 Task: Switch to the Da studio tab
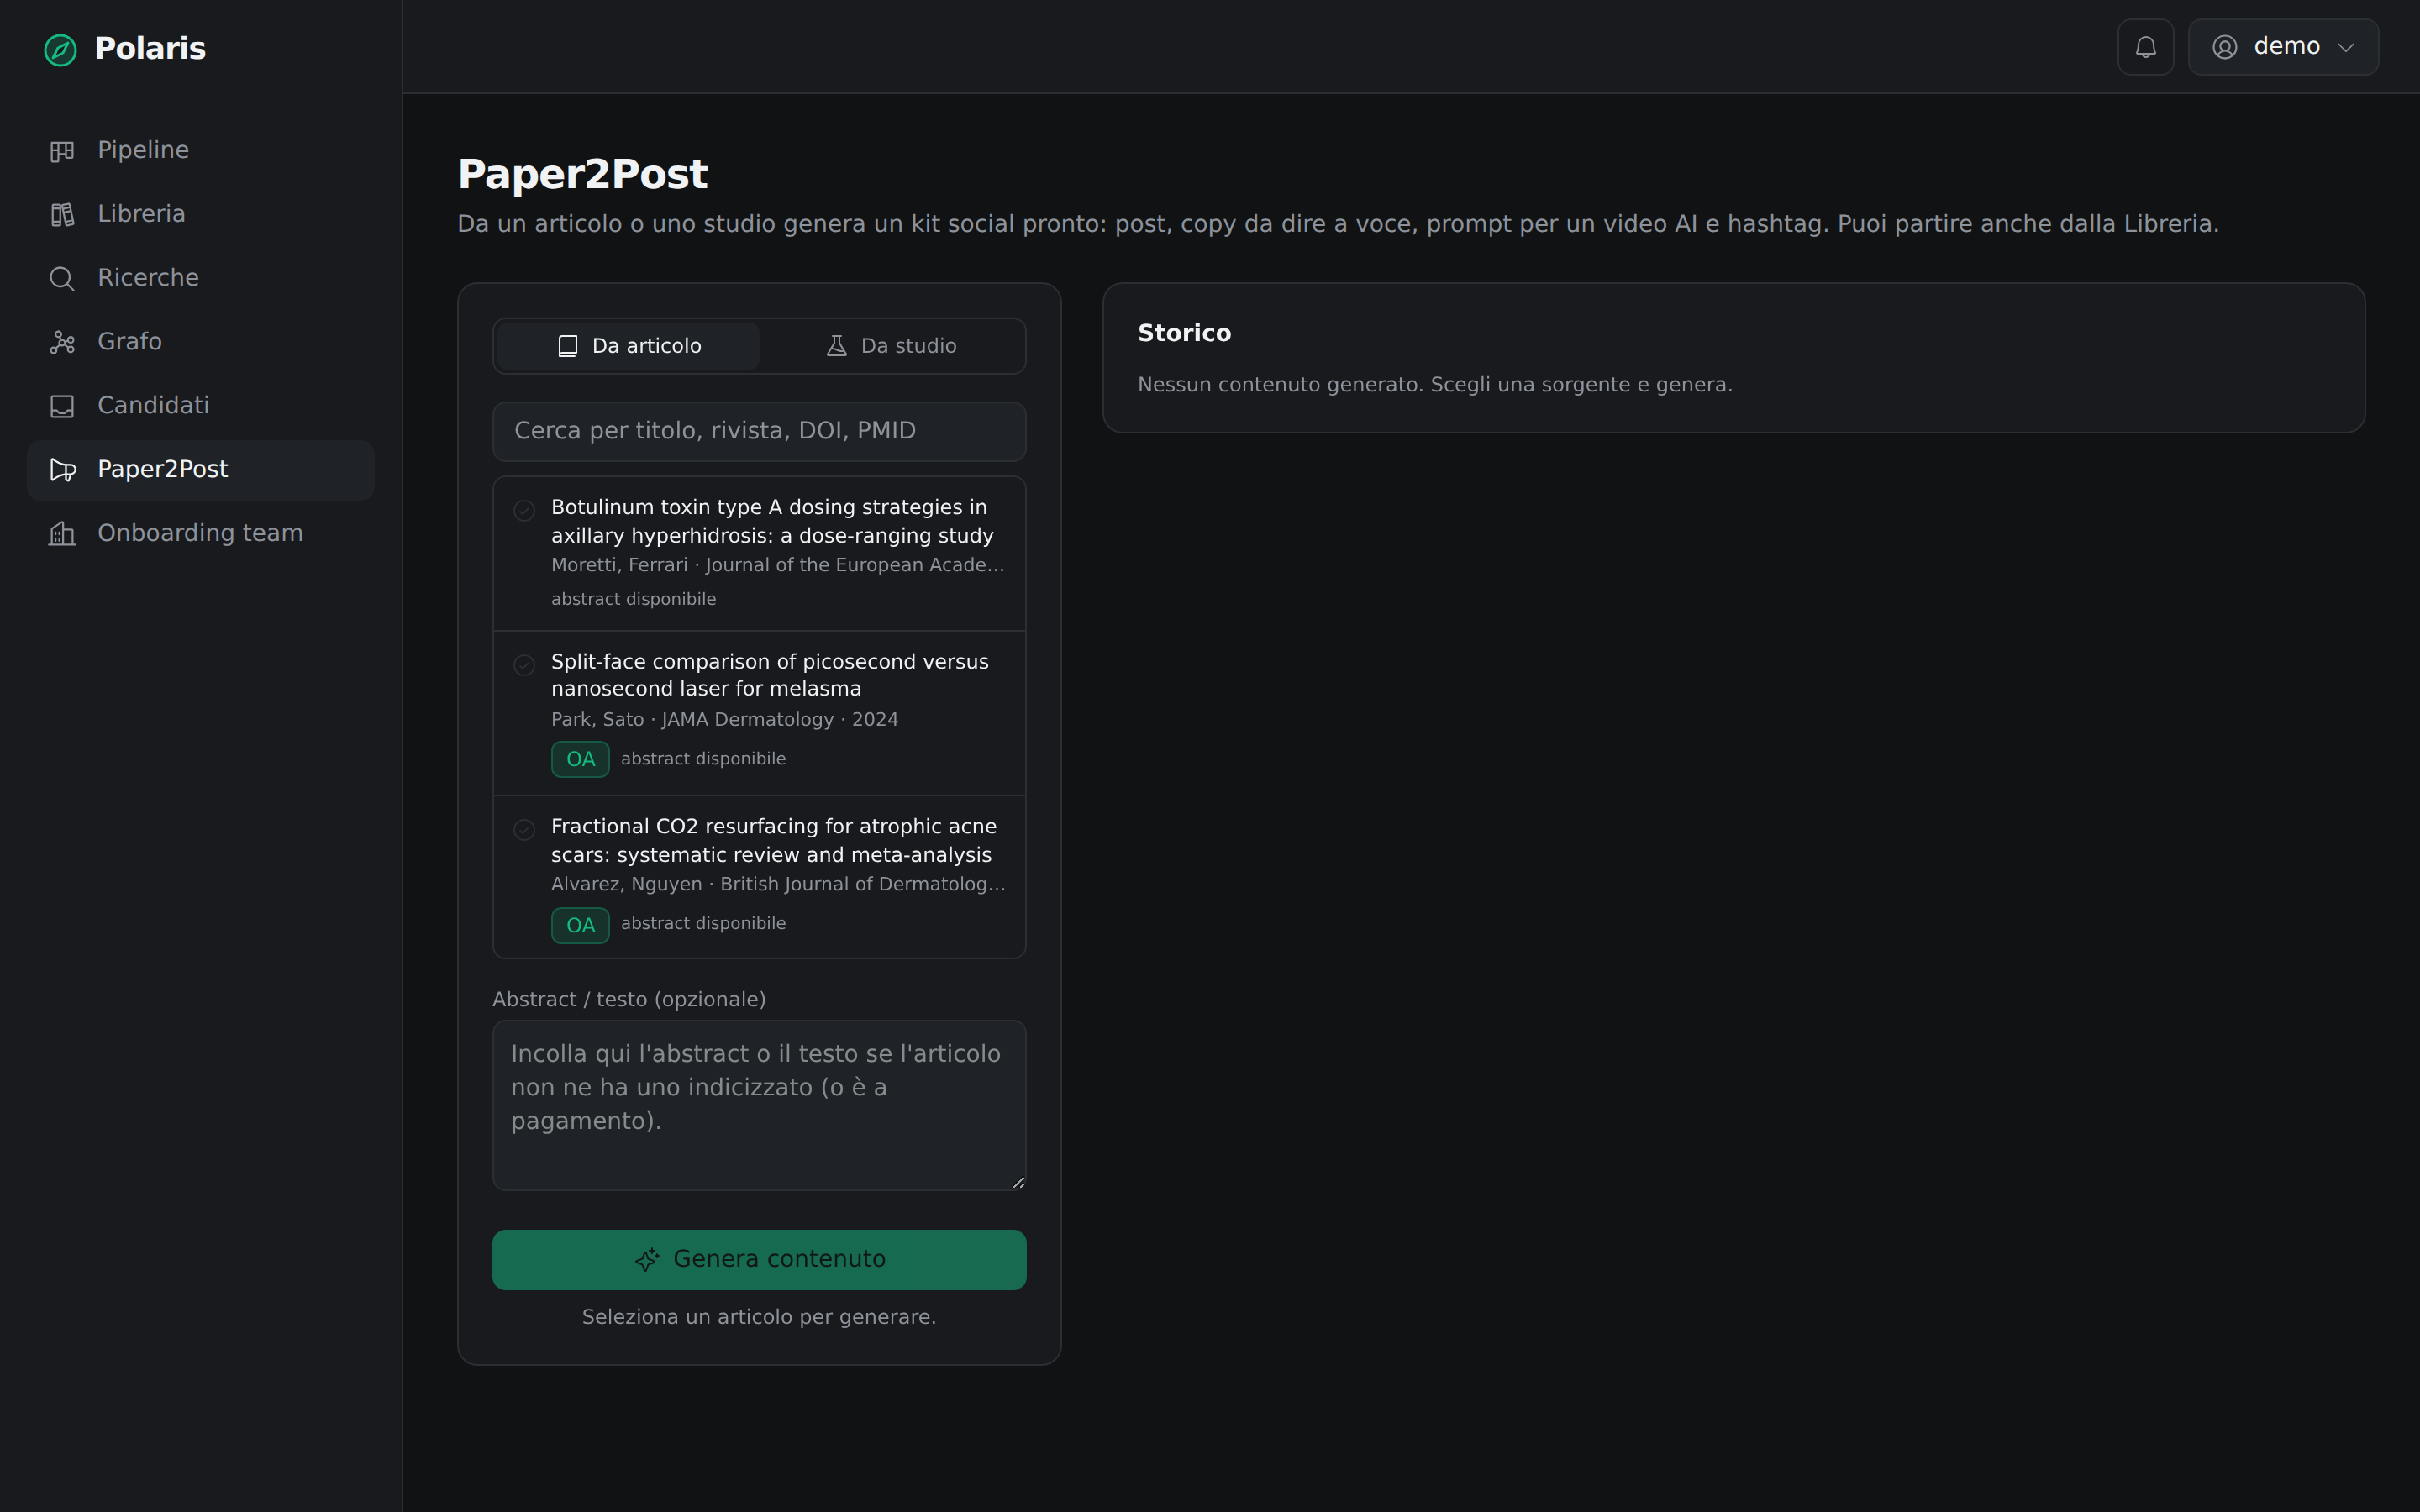coord(890,346)
